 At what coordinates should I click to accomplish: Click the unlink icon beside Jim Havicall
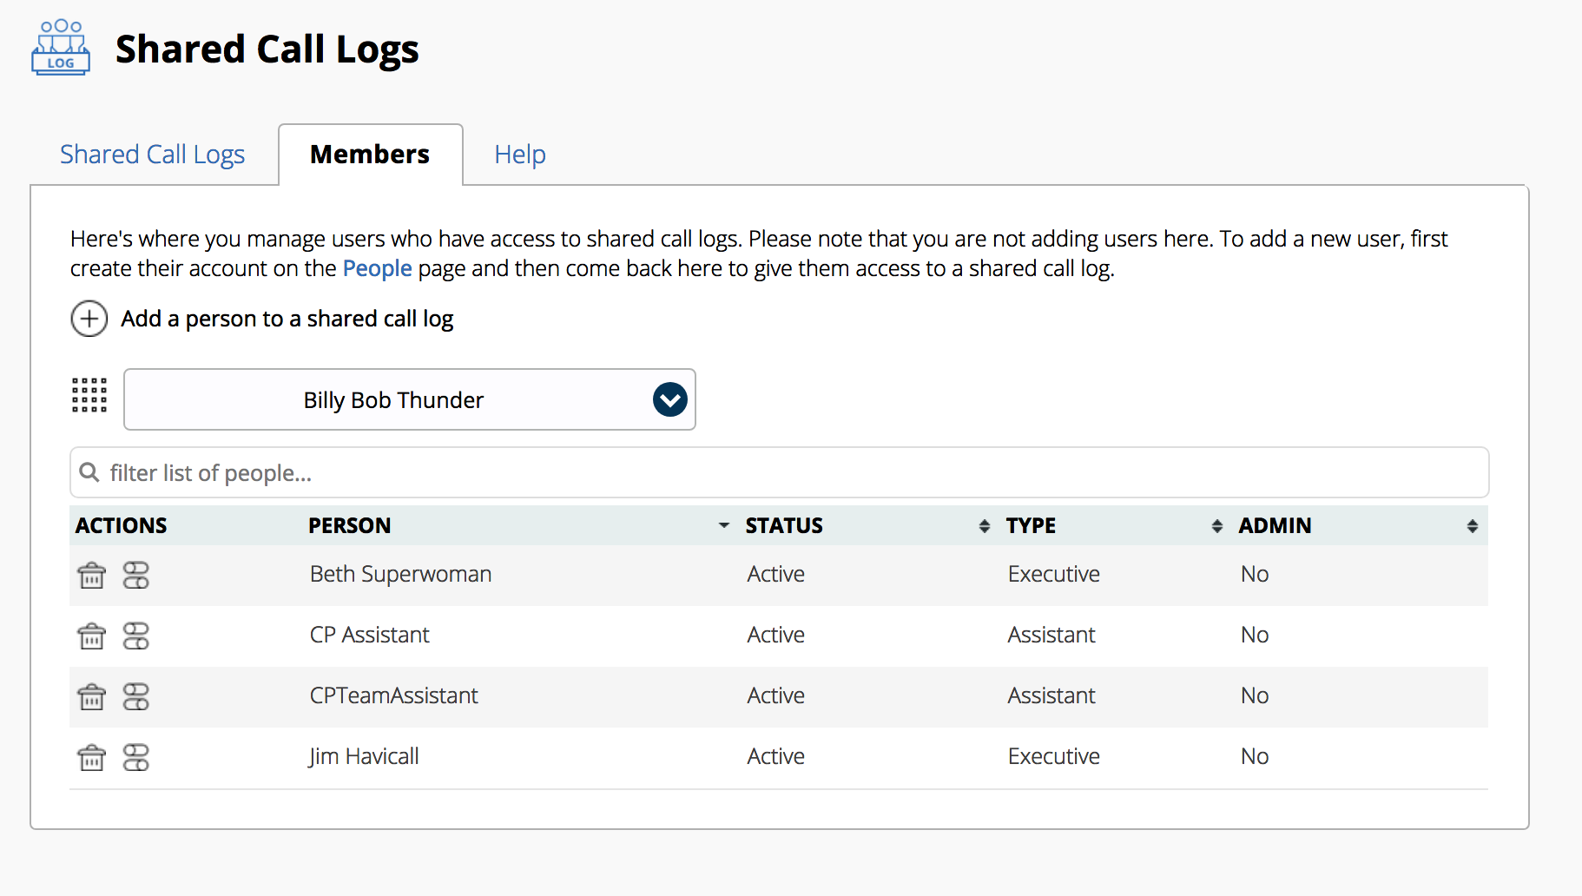point(135,757)
